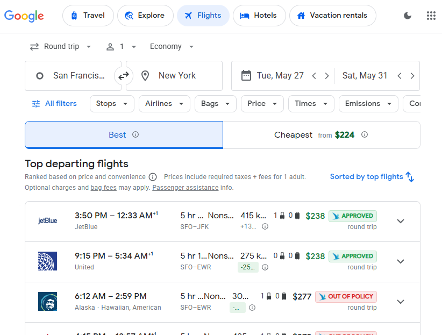This screenshot has height=335, width=442.
Task: Go to previous day for Sat, May 31
Action: coord(400,76)
